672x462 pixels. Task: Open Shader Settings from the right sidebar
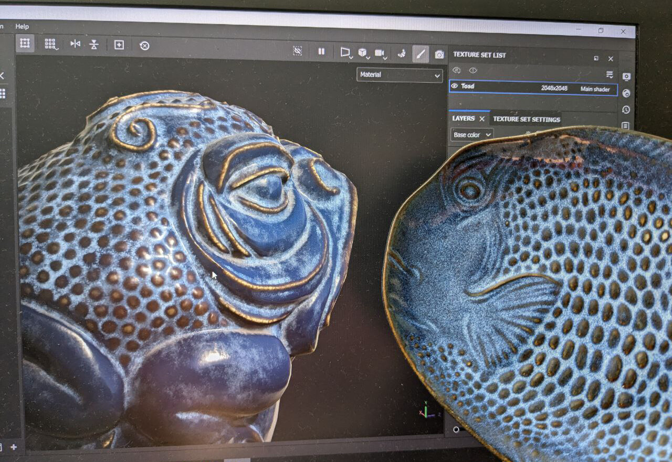(626, 93)
